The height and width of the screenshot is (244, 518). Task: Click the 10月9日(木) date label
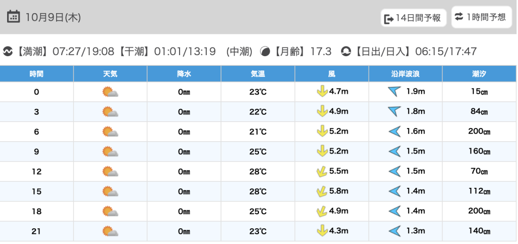pos(53,17)
